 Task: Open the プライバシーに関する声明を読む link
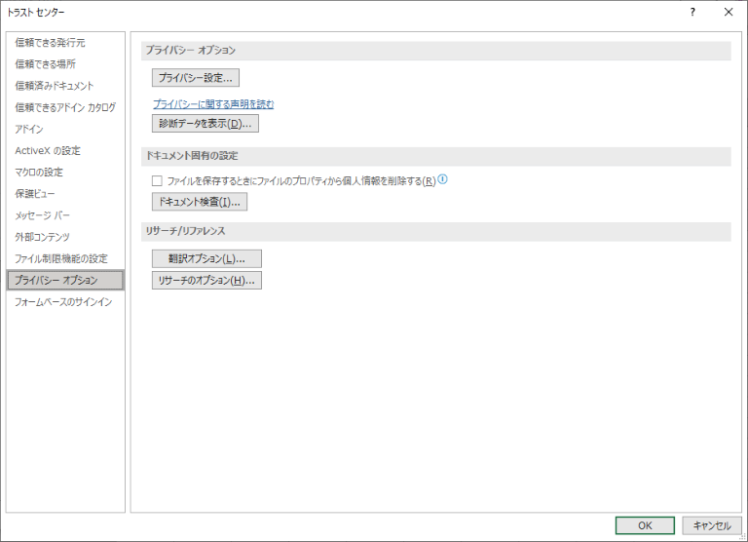coord(213,103)
